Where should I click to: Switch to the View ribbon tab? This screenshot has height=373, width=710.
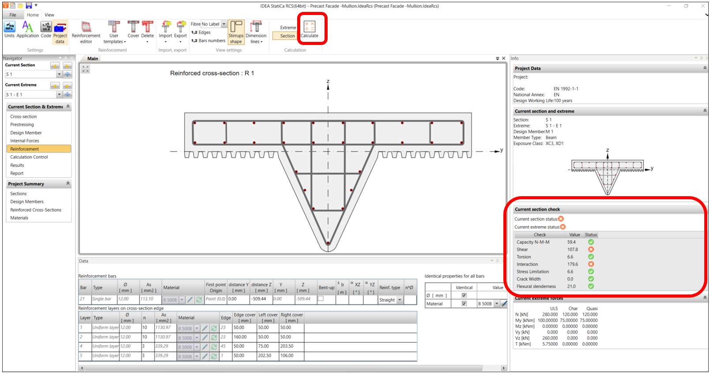click(49, 15)
